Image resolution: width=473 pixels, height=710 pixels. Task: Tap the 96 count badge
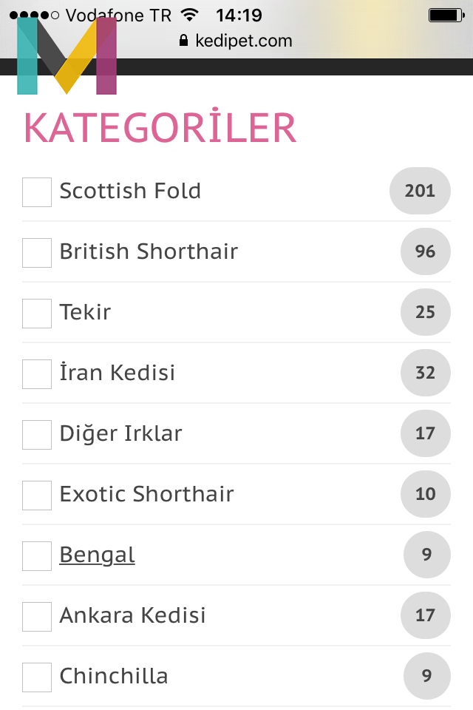(425, 251)
